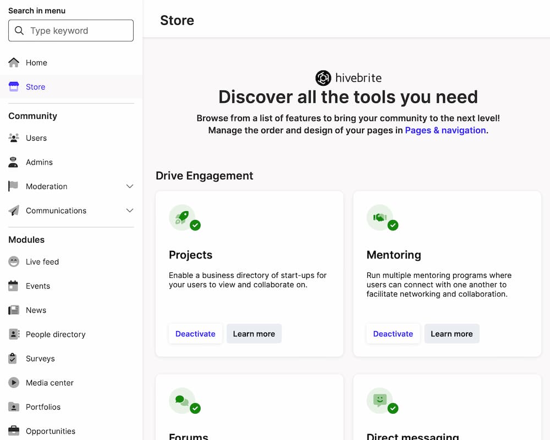Select the Users icon under Community
This screenshot has width=550, height=440.
[x=13, y=137]
